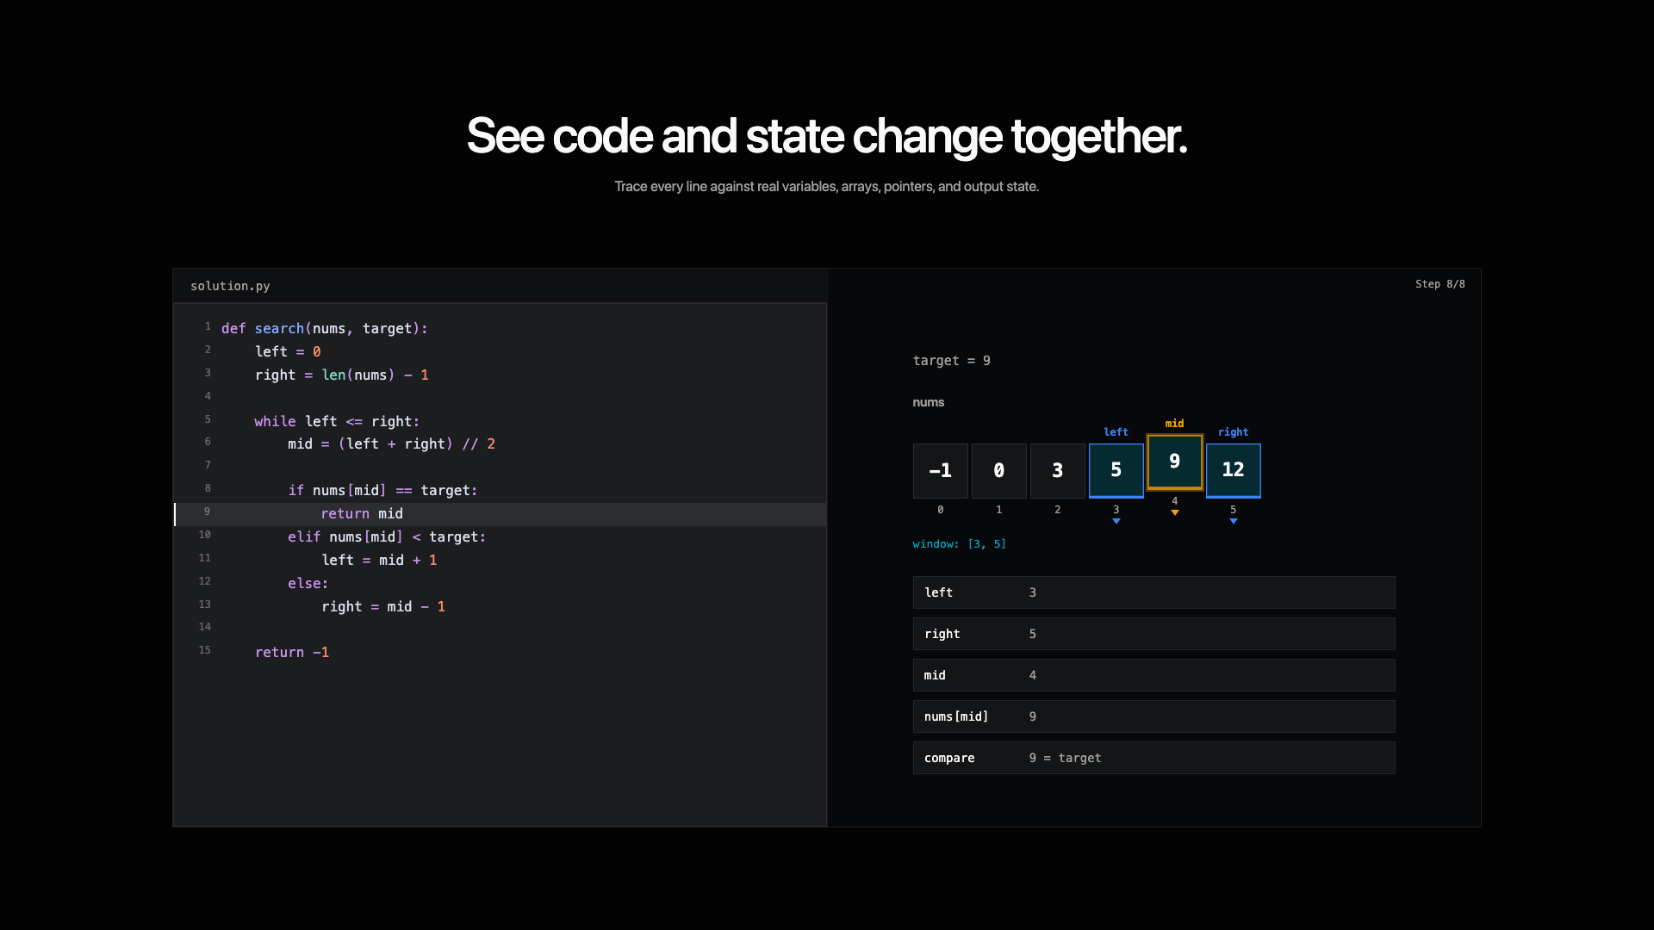The width and height of the screenshot is (1654, 930).
Task: Click the array cell showing -1
Action: click(940, 470)
